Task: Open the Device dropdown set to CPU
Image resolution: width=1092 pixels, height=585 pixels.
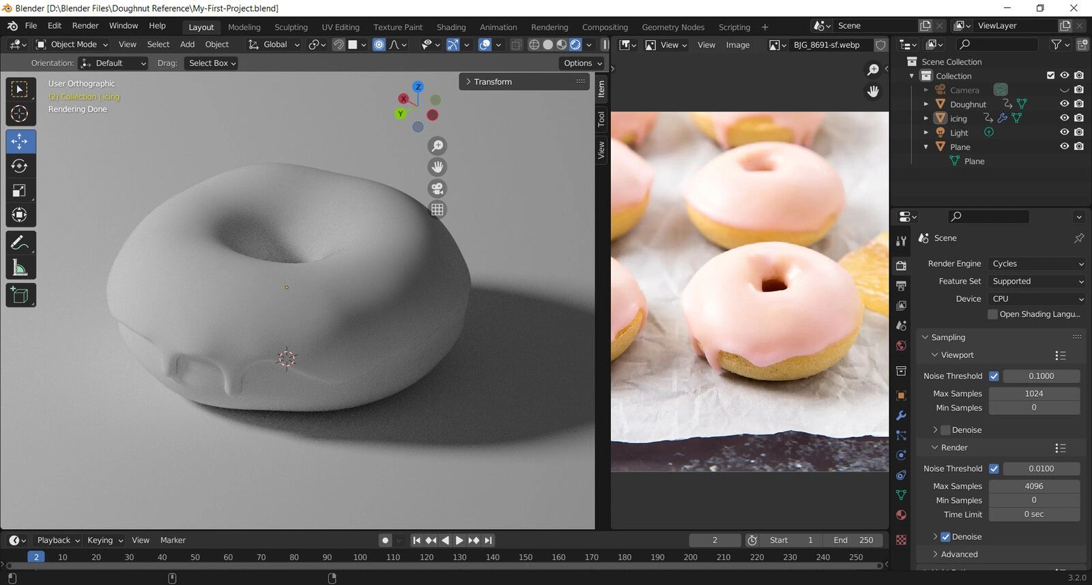Action: pos(1037,299)
